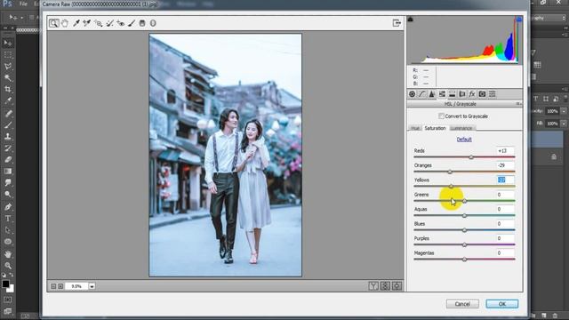This screenshot has width=569, height=320.
Task: Click the Yellows value field
Action: tap(505, 180)
